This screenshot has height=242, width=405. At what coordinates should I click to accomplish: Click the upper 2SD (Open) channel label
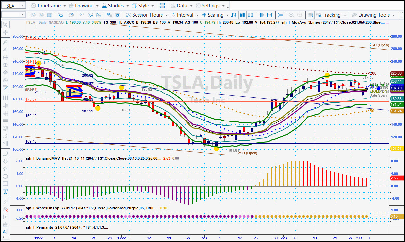(379, 45)
